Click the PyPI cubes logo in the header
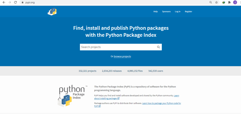Image resolution: width=241 pixels, height=114 pixels. point(52,12)
